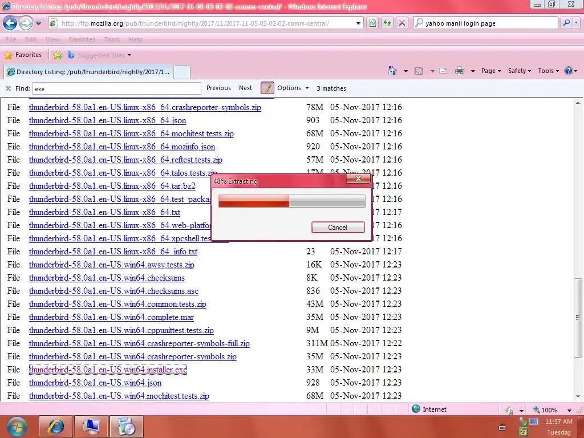Open the linux-x86_64.mozinfo.json link

(122, 147)
